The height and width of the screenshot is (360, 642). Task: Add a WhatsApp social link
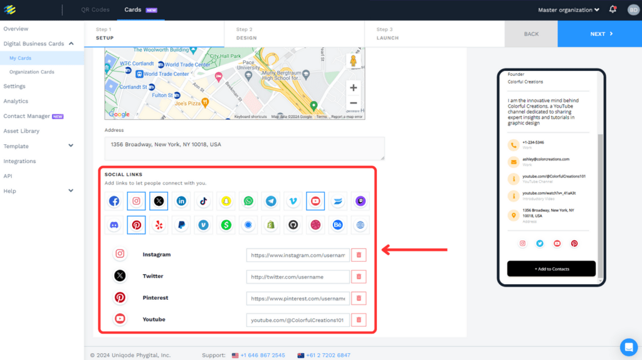(x=248, y=201)
